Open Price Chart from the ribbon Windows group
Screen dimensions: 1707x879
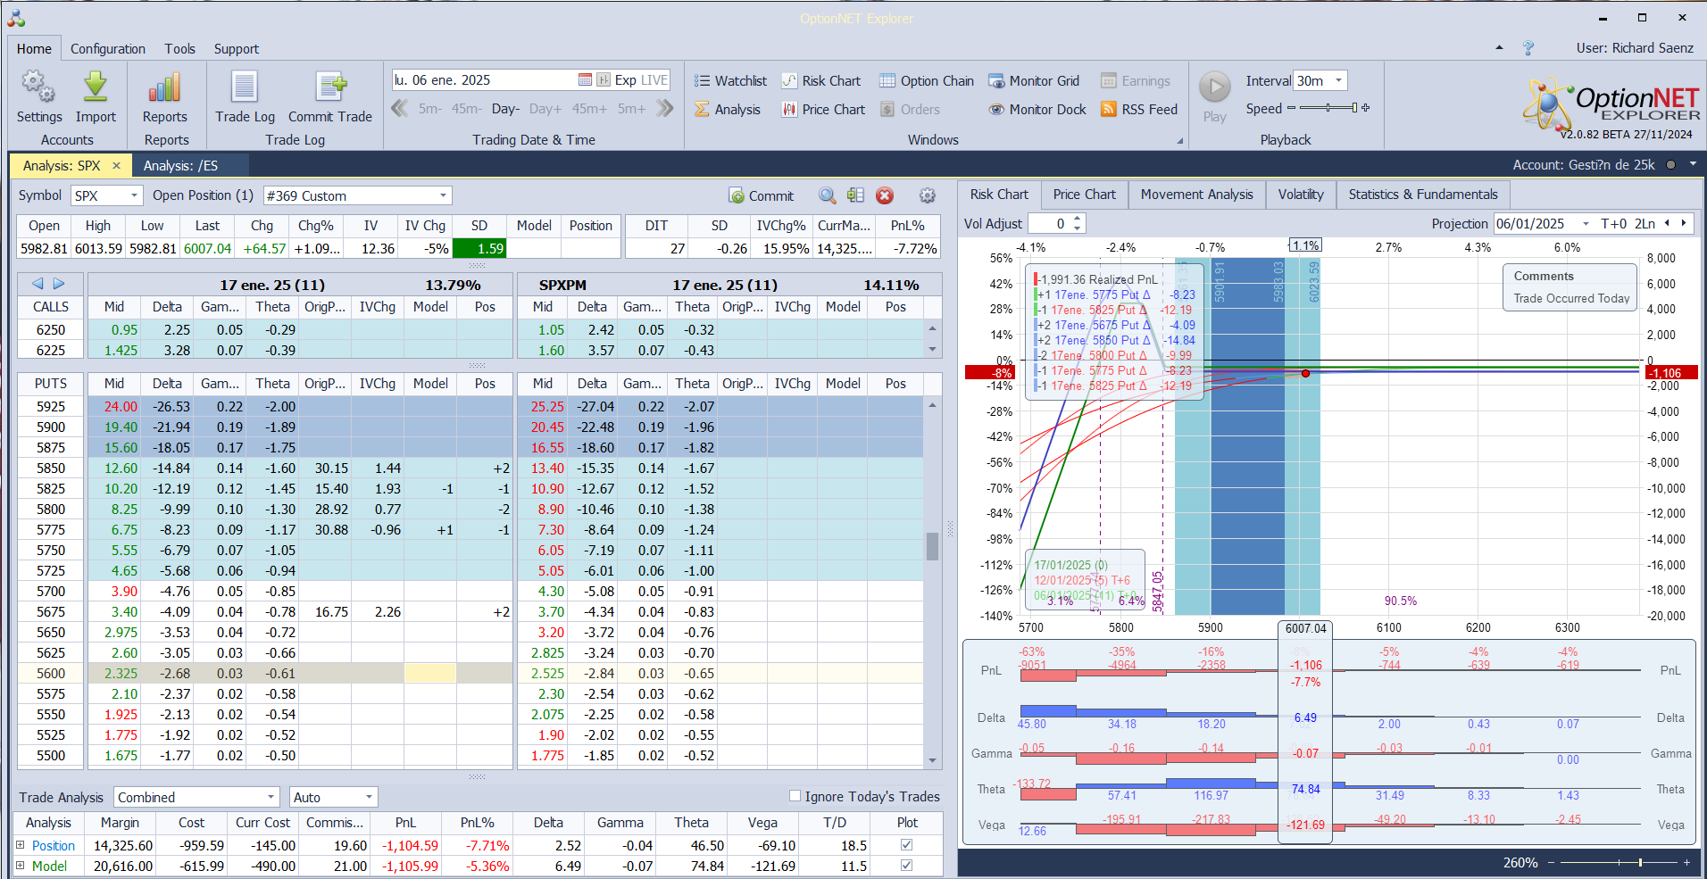tap(823, 109)
